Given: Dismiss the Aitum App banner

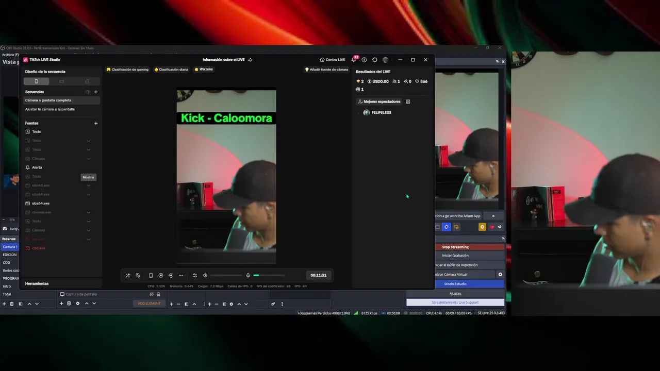Looking at the screenshot, I should 493,216.
